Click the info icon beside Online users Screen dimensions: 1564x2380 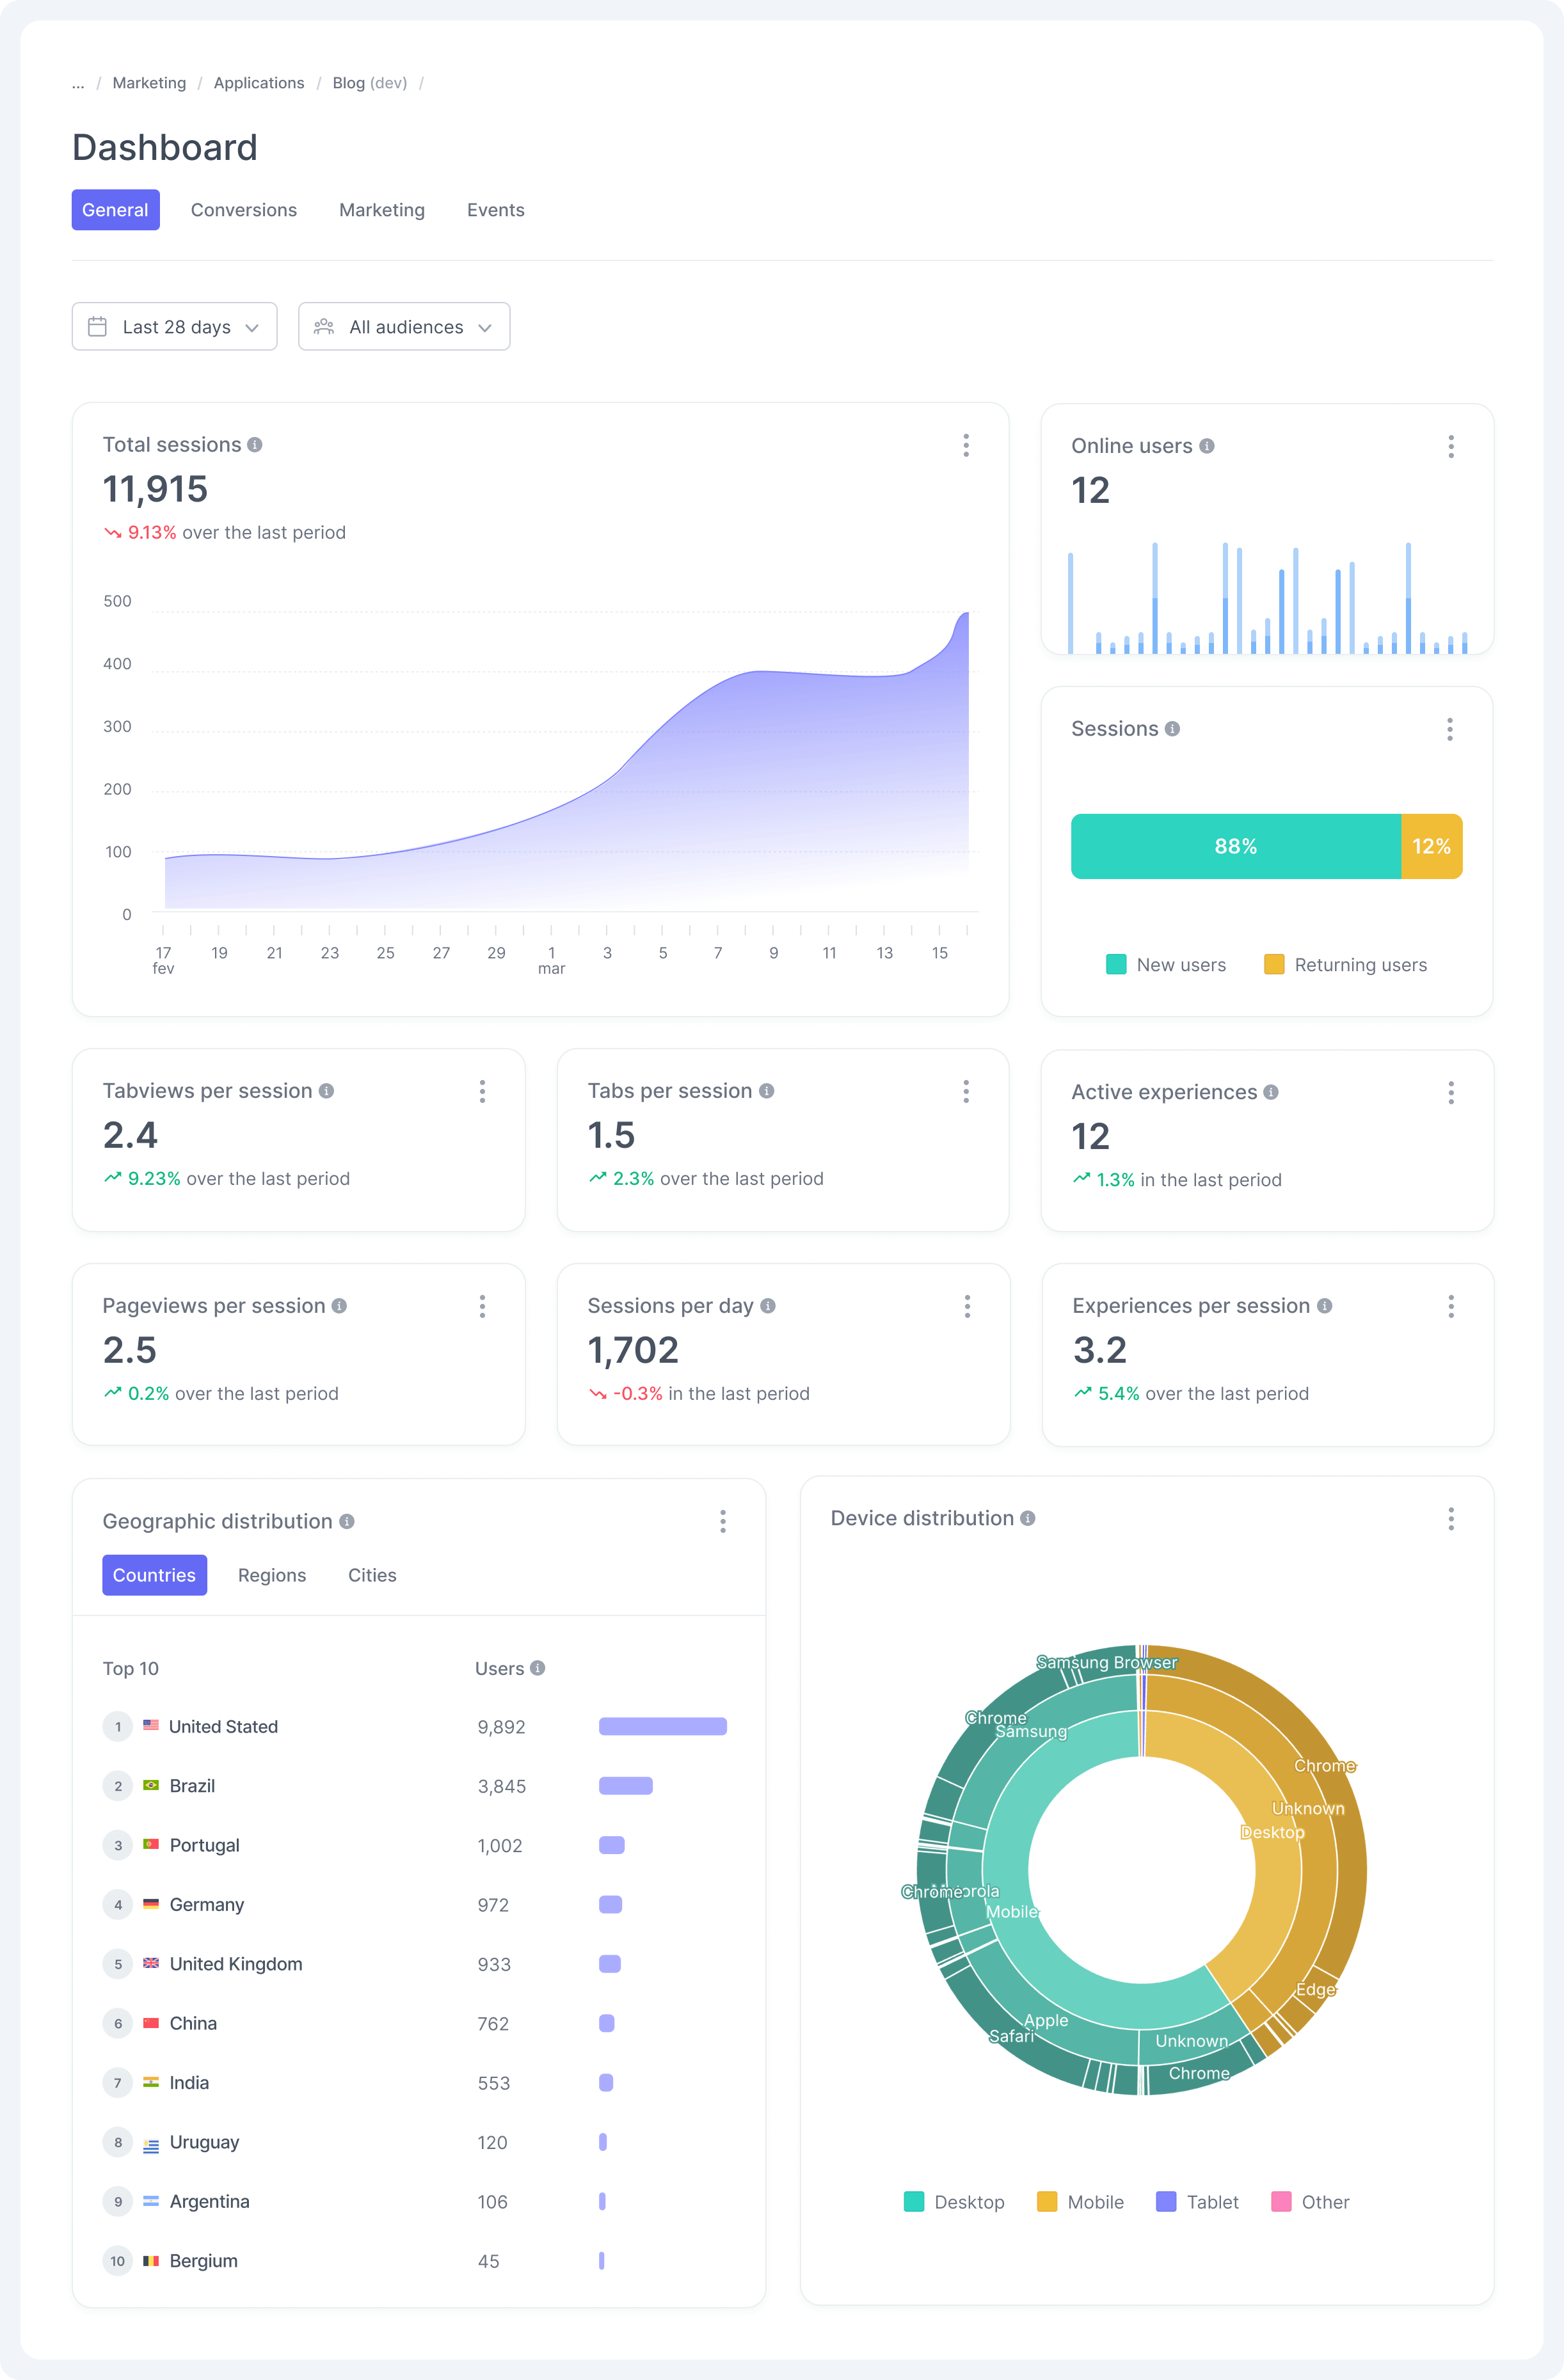(1207, 446)
